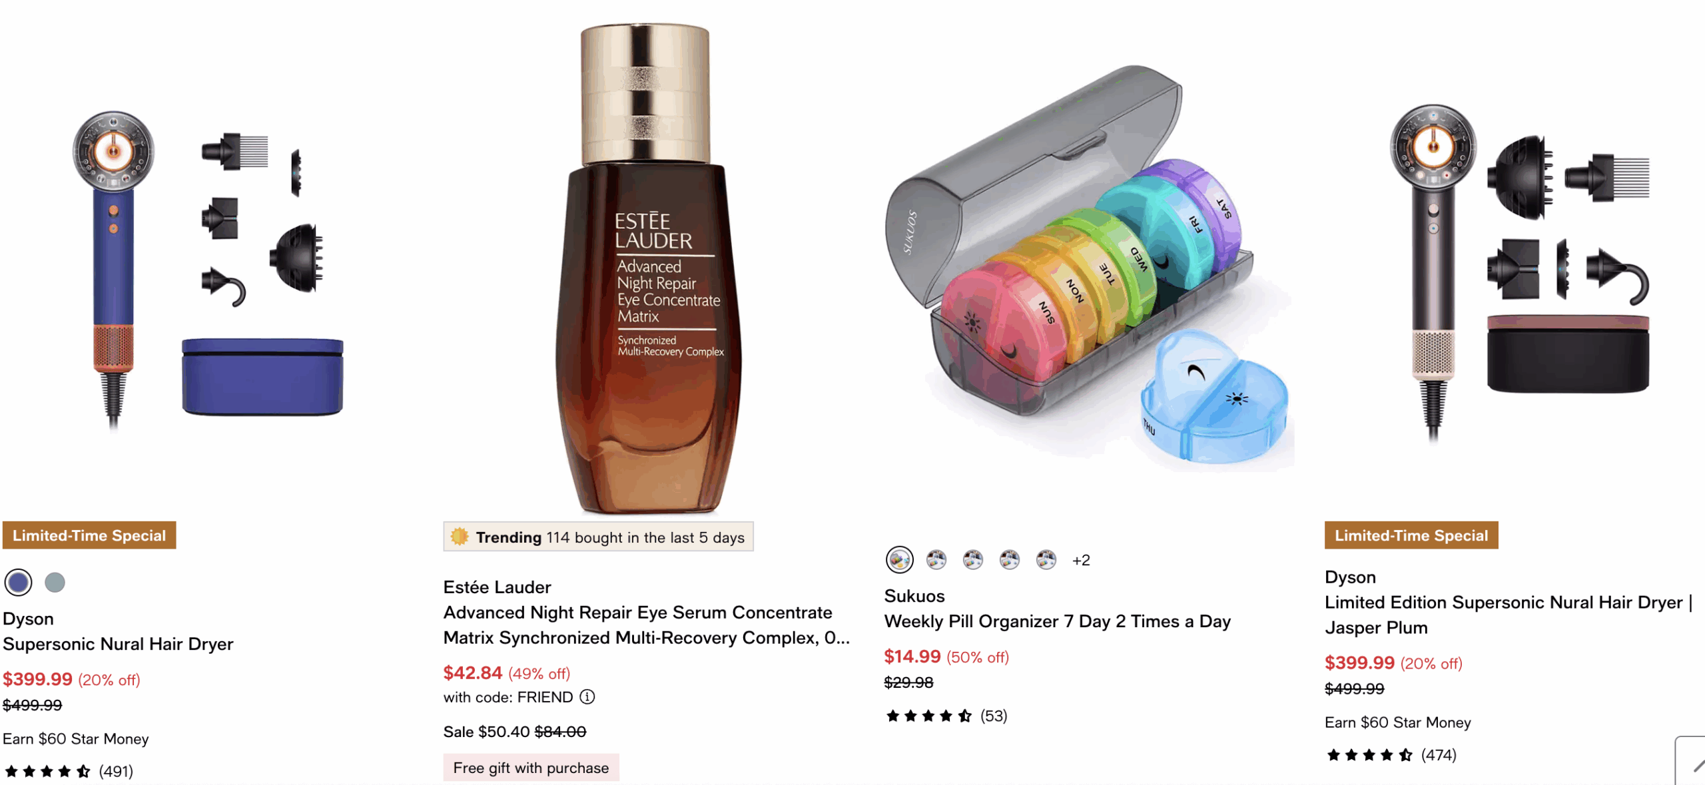Image resolution: width=1705 pixels, height=785 pixels.
Task: Select the gray Dyson hair dryer color
Action: (x=55, y=583)
